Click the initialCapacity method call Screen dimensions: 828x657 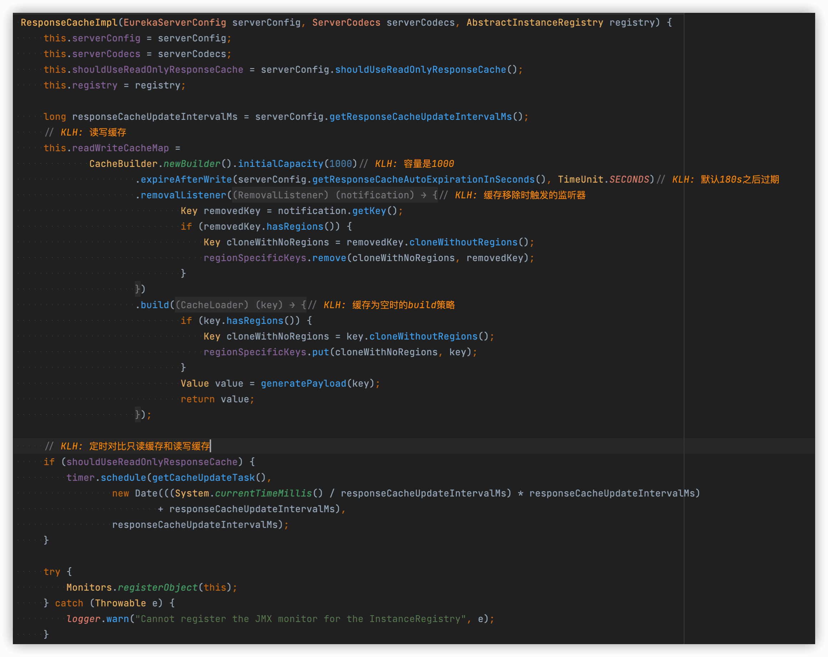[x=281, y=164]
